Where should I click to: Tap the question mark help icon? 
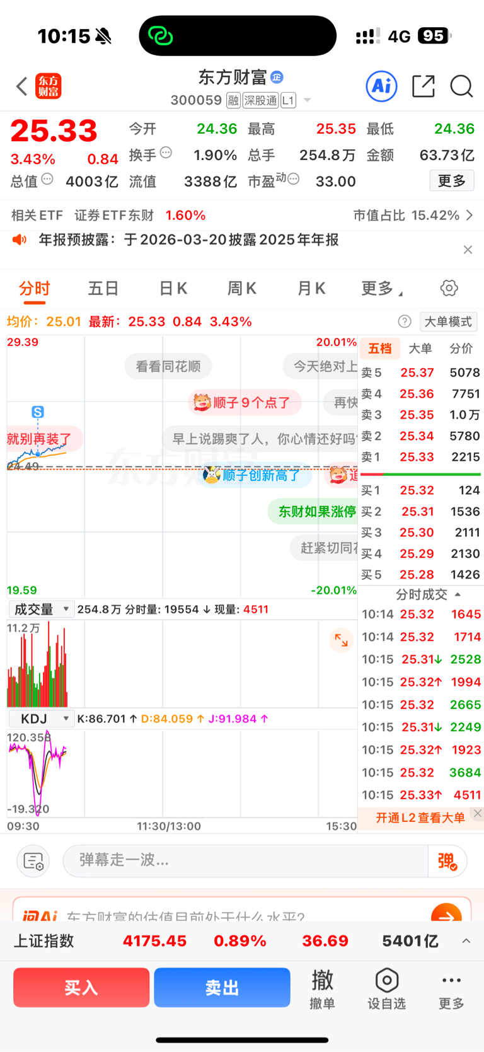pyautogui.click(x=405, y=321)
